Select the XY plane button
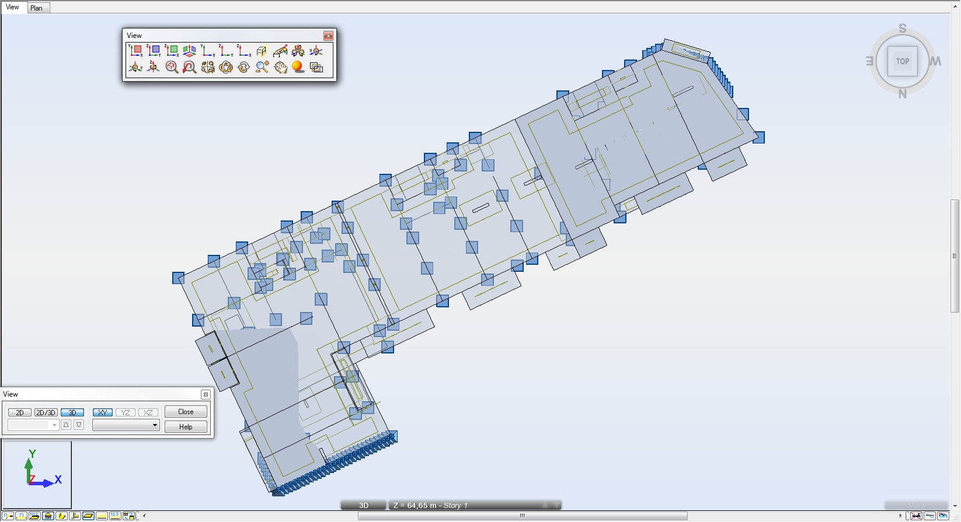This screenshot has width=961, height=522. (103, 412)
